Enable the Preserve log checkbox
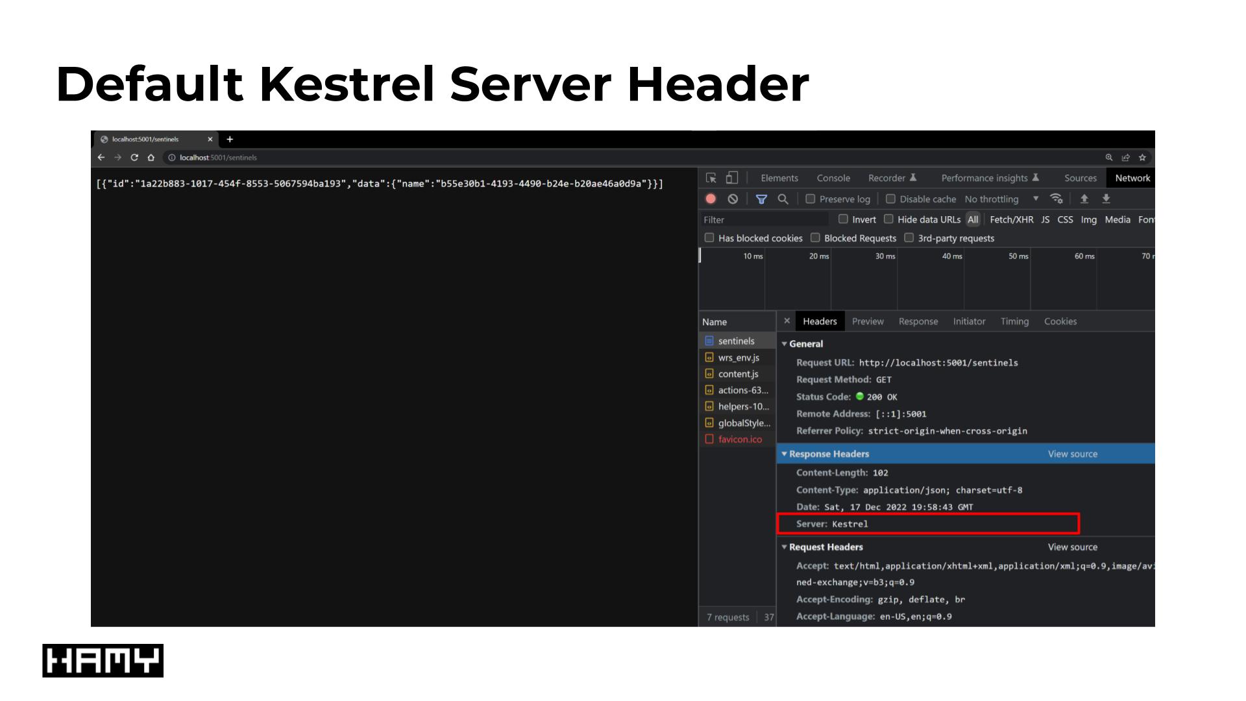 (811, 199)
